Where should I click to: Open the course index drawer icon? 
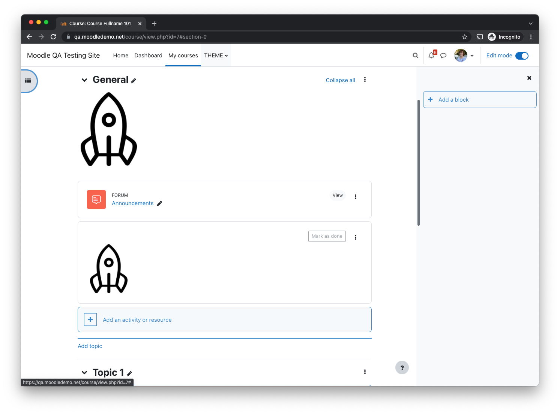28,81
